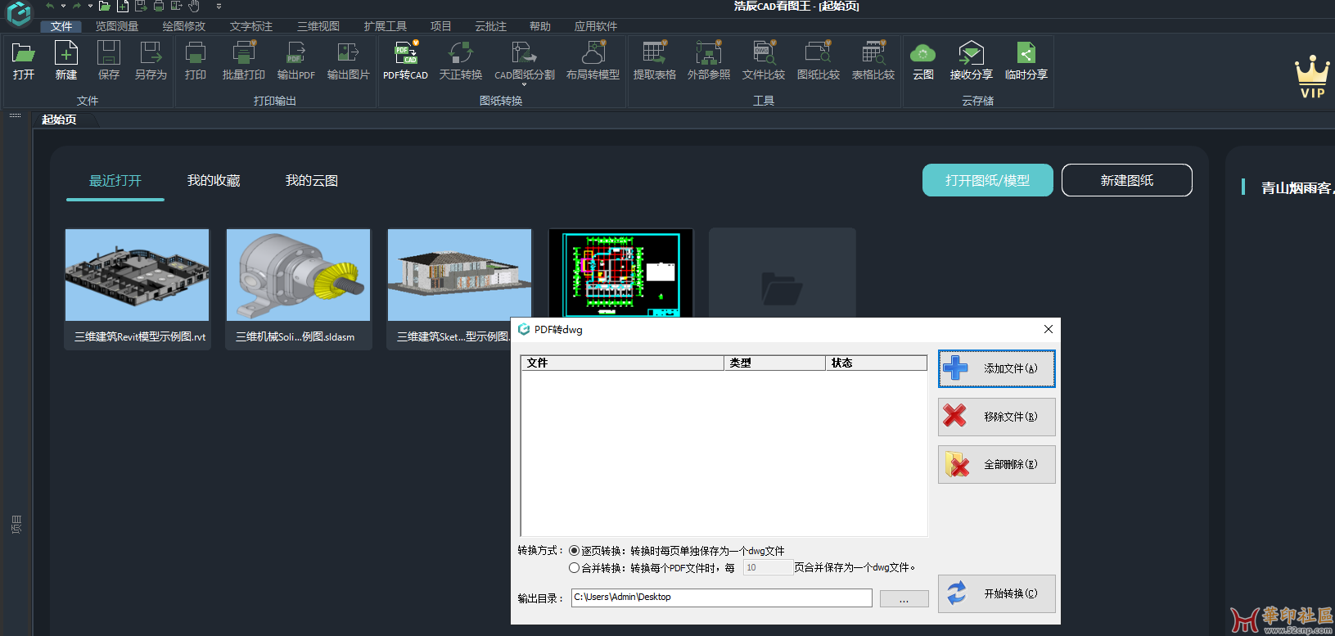This screenshot has width=1335, height=636.
Task: Click the 文件 column header in file list
Action: click(623, 363)
